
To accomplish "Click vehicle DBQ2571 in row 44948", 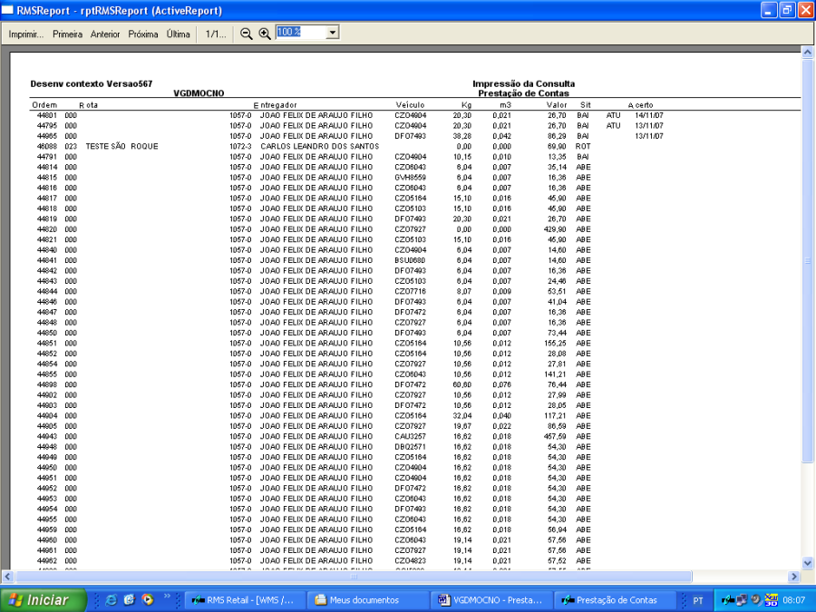I will click(x=410, y=447).
